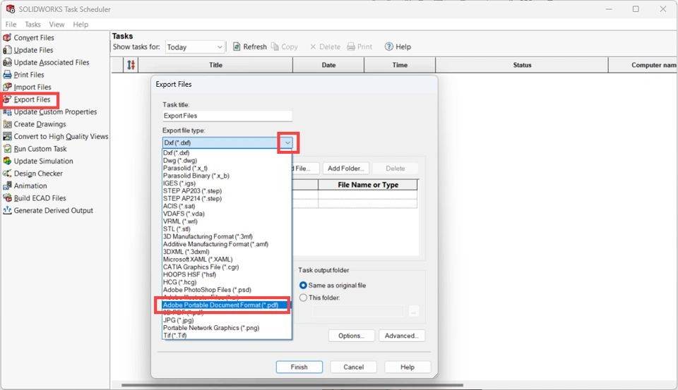Click the horizontal scrollbar at bottom
The image size is (678, 390).
tap(292, 385)
